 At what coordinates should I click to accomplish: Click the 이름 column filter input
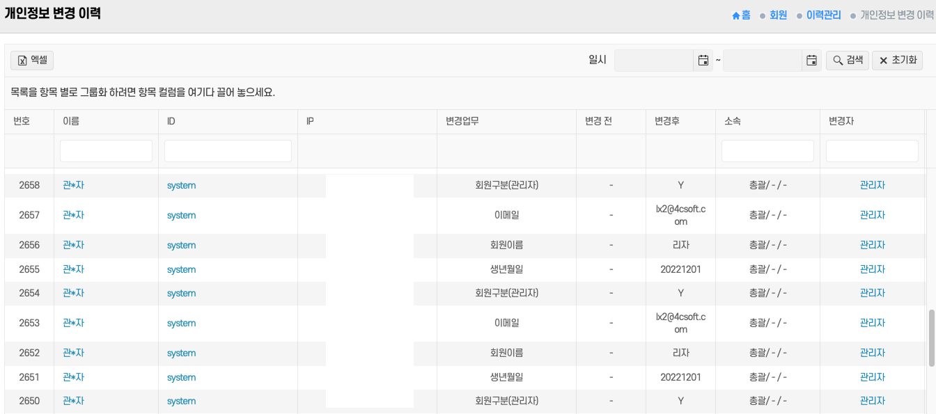click(x=106, y=150)
